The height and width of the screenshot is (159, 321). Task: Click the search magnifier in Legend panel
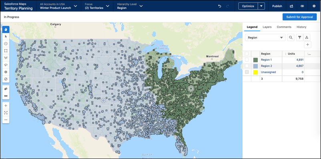(x=291, y=38)
